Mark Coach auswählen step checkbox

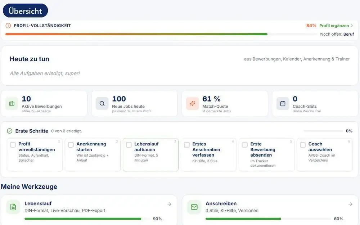point(303,145)
